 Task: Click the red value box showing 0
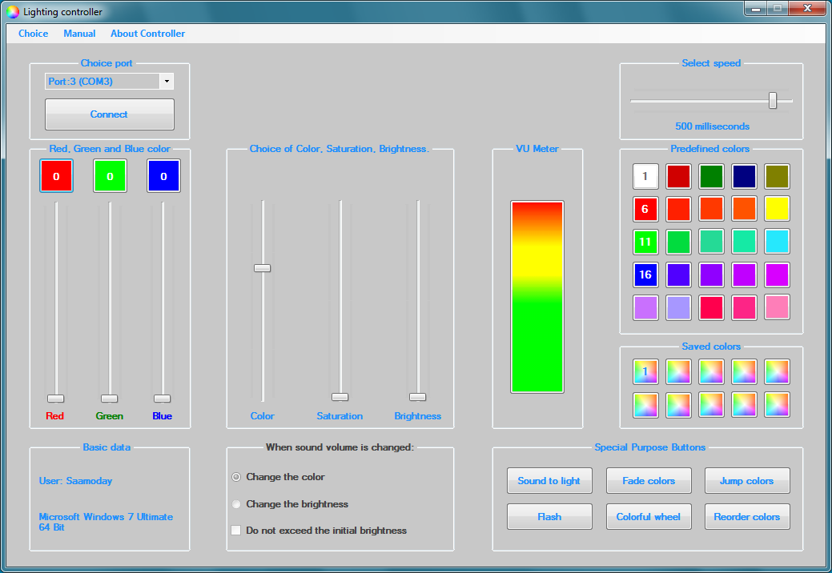pyautogui.click(x=56, y=176)
